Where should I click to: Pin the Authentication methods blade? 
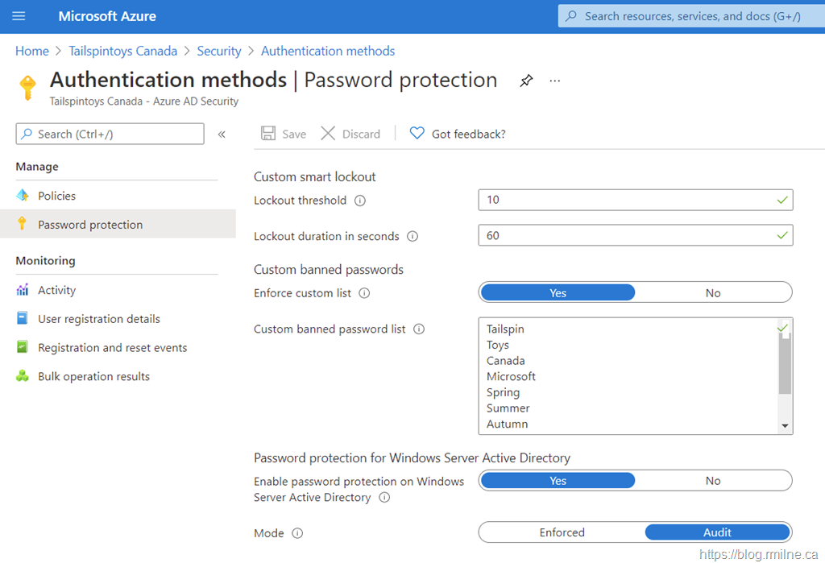526,81
